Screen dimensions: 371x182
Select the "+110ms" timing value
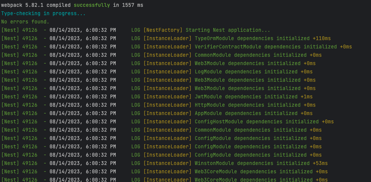pyautogui.click(x=322, y=38)
